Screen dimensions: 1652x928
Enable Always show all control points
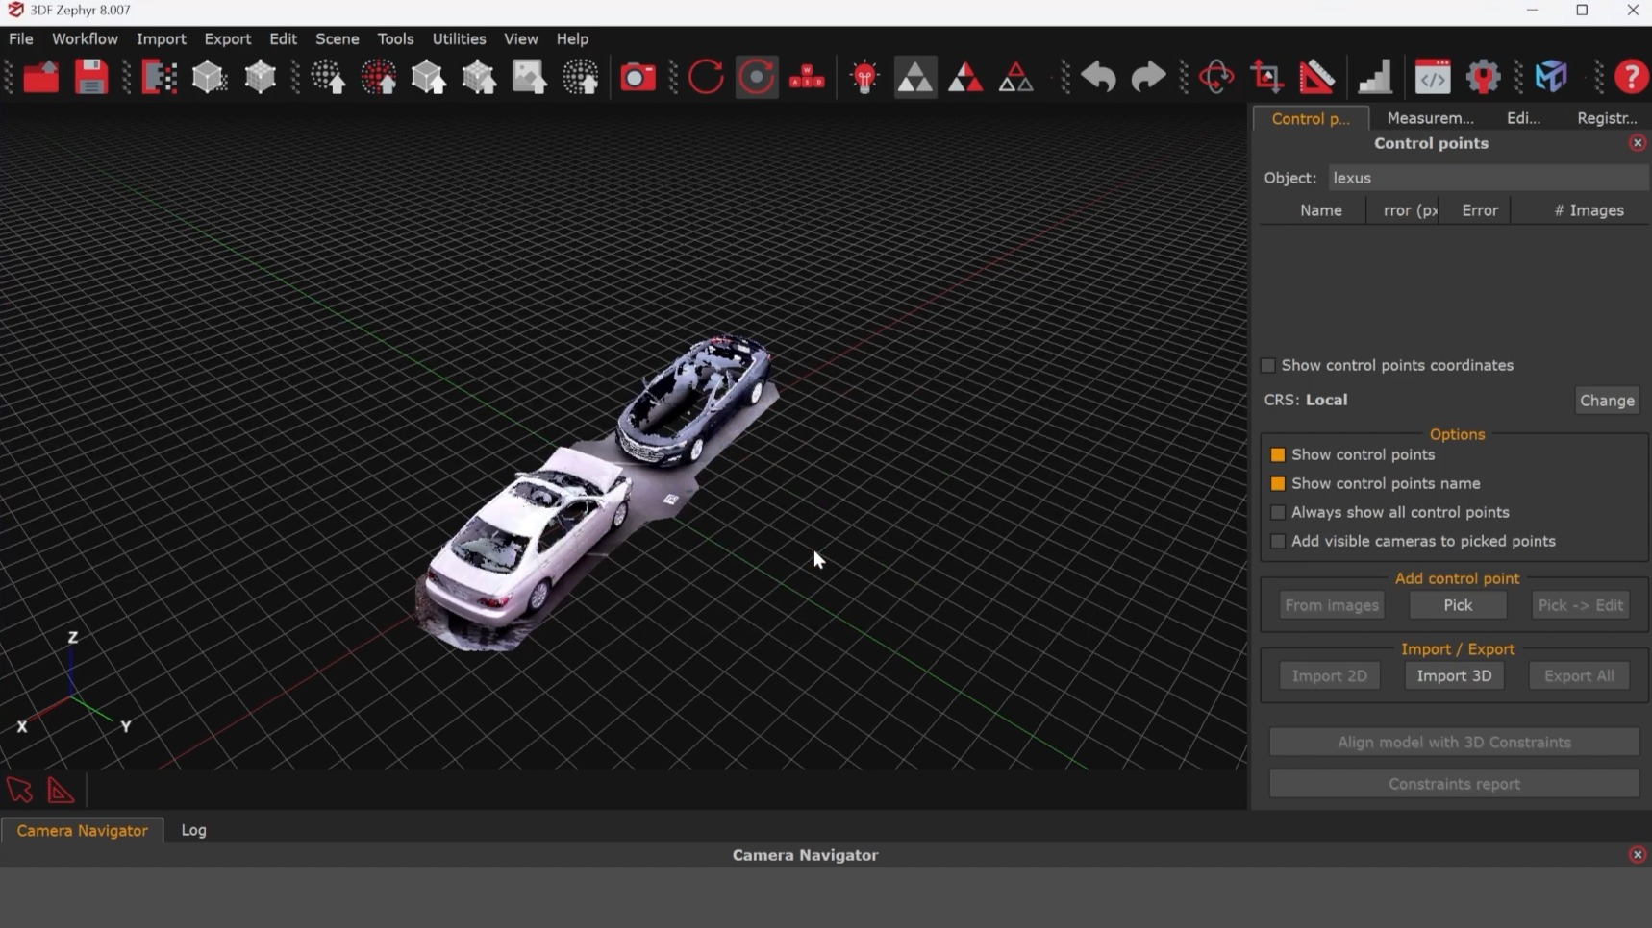pos(1277,513)
